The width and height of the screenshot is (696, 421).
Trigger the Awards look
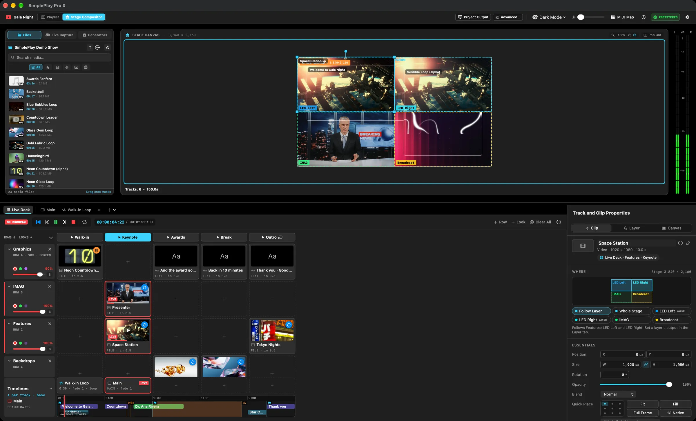point(176,237)
